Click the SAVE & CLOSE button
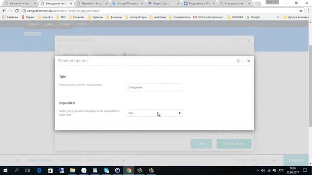Image resolution: width=312 pixels, height=175 pixels. coord(234,144)
